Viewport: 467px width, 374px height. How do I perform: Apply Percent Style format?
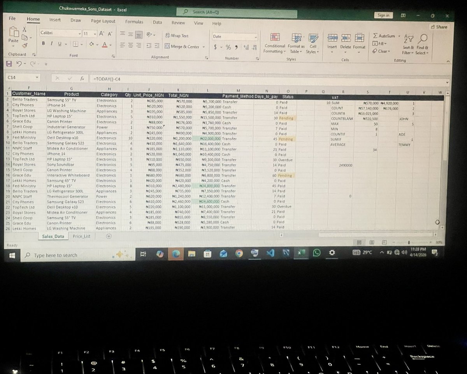click(228, 47)
